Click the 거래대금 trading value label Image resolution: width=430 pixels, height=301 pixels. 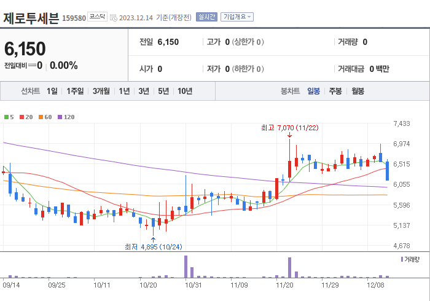(x=351, y=69)
